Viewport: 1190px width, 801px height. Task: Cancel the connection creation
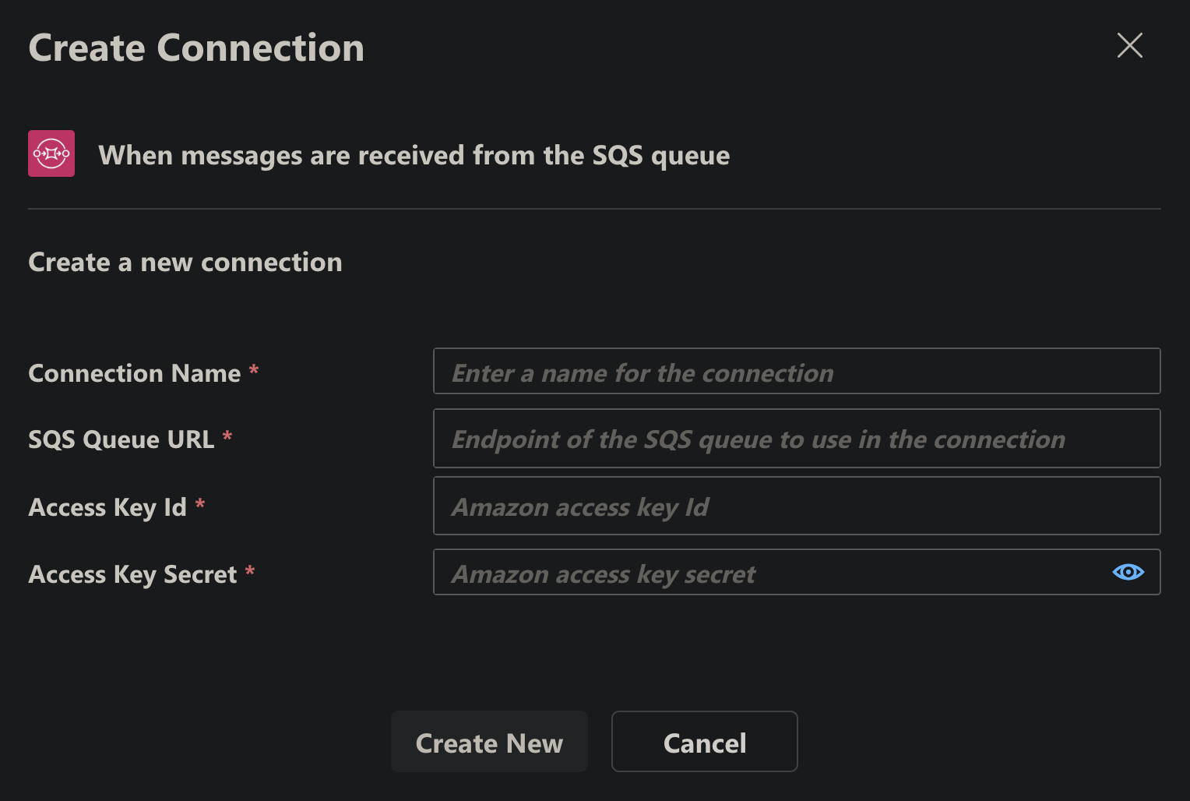[x=703, y=741]
